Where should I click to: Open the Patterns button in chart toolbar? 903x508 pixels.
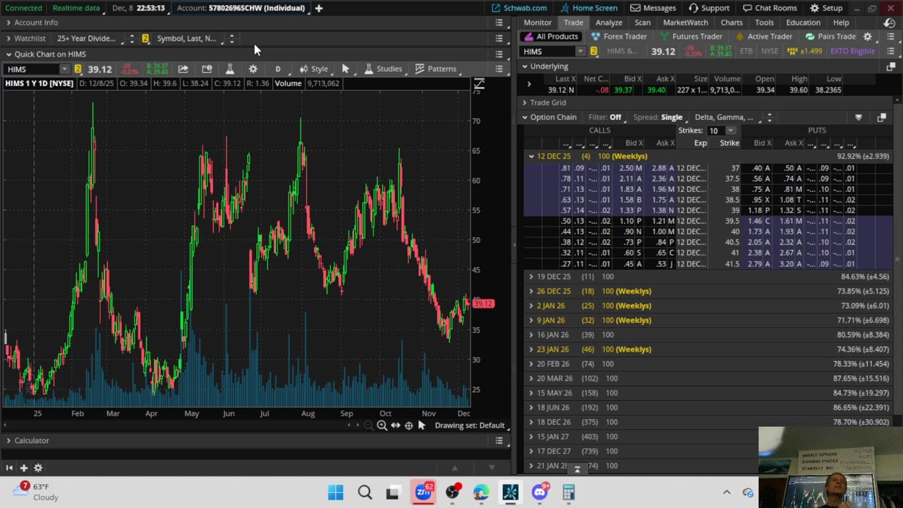pos(436,68)
